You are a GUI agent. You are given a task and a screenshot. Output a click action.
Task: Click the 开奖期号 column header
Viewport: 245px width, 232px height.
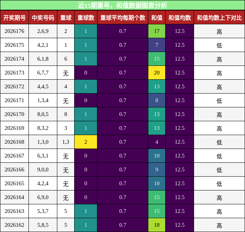pyautogui.click(x=14, y=17)
